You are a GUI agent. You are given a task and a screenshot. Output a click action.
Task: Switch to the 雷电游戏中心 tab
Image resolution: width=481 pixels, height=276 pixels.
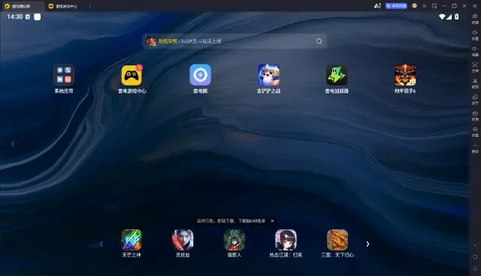click(63, 6)
